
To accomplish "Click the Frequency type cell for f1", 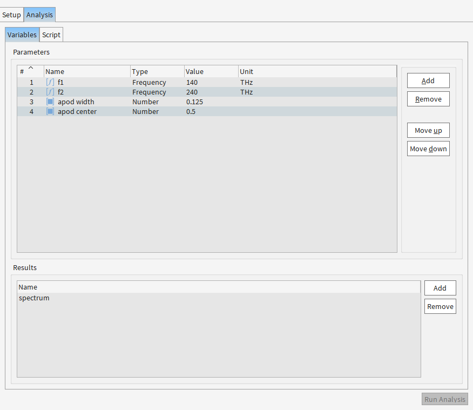I will 149,82.
